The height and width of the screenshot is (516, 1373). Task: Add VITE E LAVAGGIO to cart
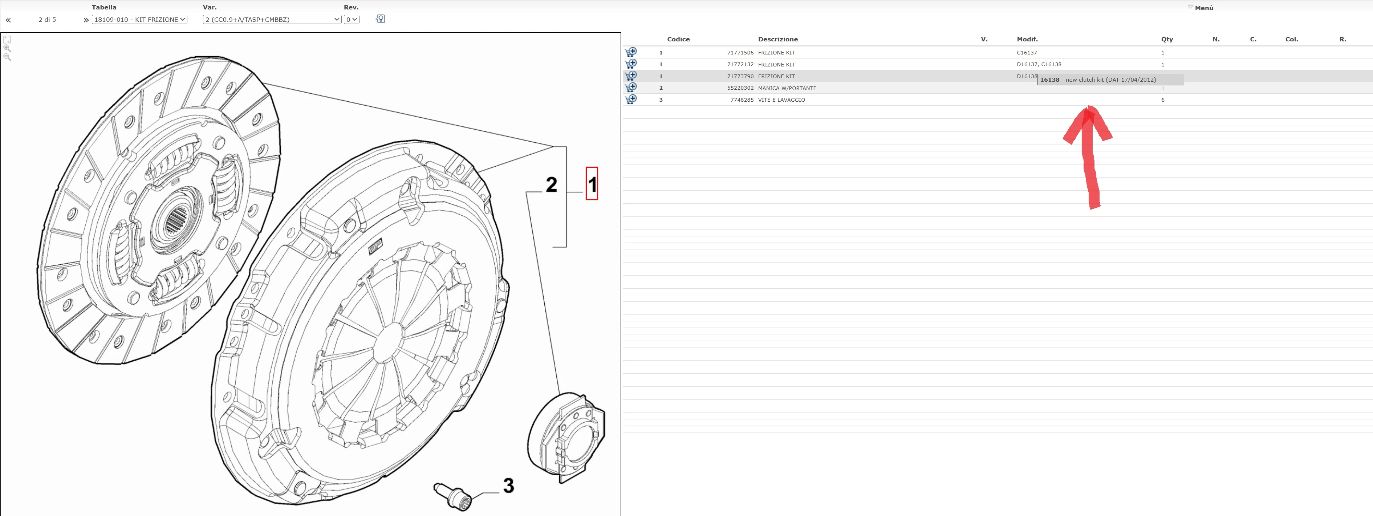point(630,100)
